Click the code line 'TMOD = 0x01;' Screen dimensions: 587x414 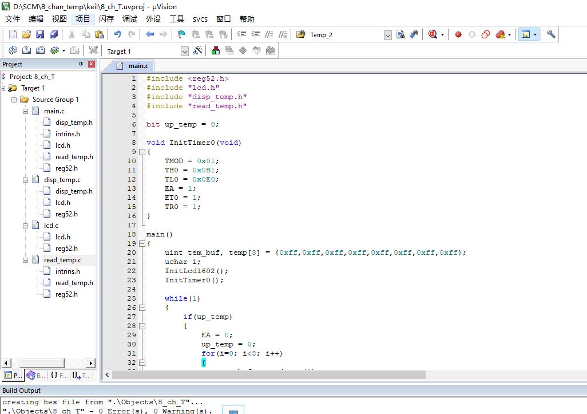point(192,161)
